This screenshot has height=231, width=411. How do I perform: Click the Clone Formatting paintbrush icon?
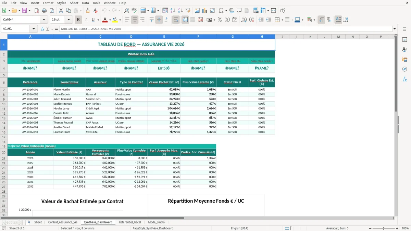tap(88, 11)
